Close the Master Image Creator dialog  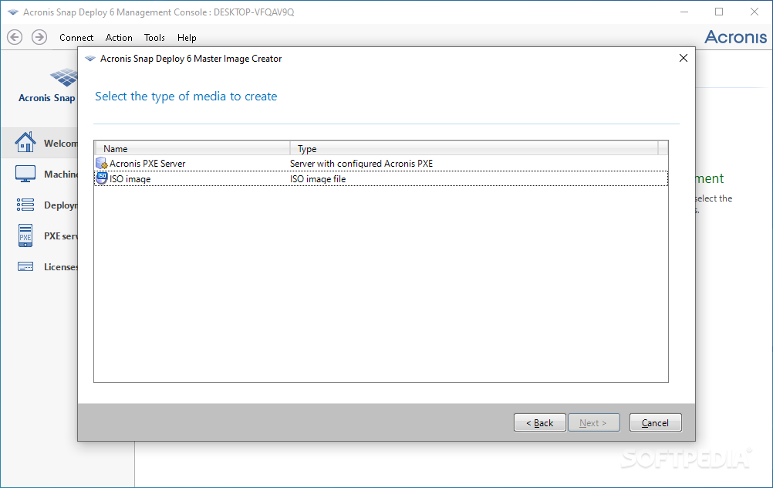(684, 58)
